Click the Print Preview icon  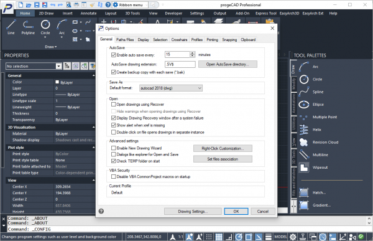coord(68,4)
